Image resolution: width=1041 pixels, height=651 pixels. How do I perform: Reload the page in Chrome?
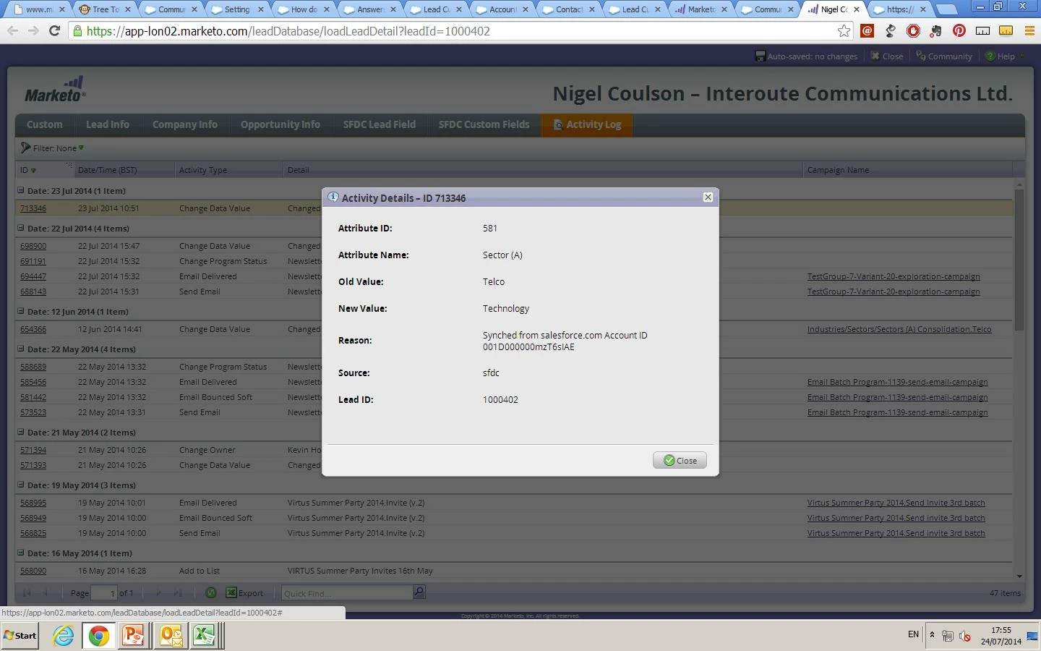(54, 31)
